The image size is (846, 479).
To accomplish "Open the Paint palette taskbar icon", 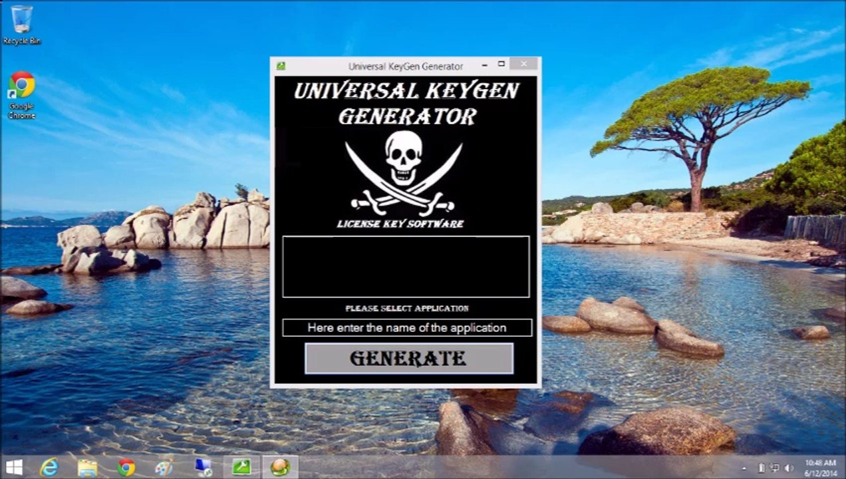I will point(164,468).
